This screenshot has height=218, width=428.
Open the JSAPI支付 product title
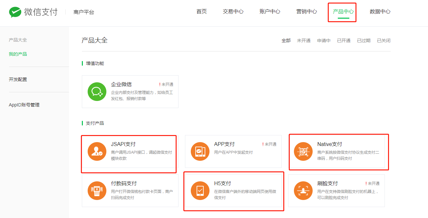[x=123, y=144]
